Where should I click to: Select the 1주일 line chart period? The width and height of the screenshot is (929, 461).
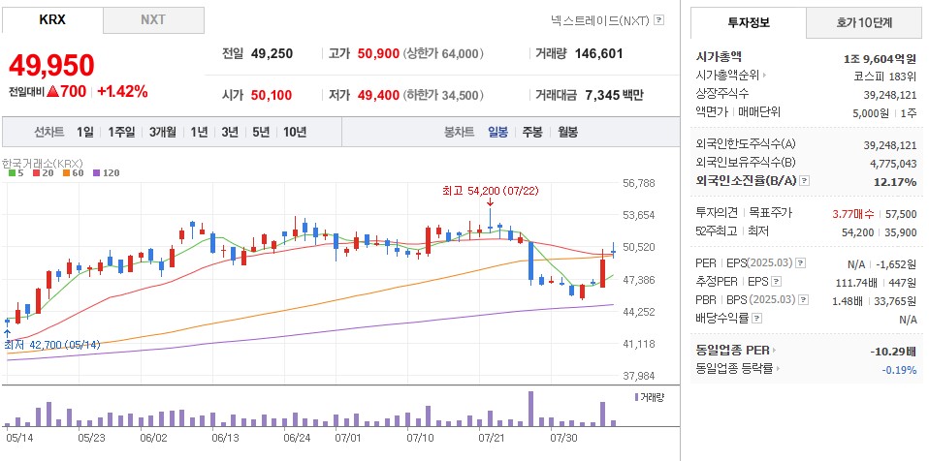[x=121, y=132]
